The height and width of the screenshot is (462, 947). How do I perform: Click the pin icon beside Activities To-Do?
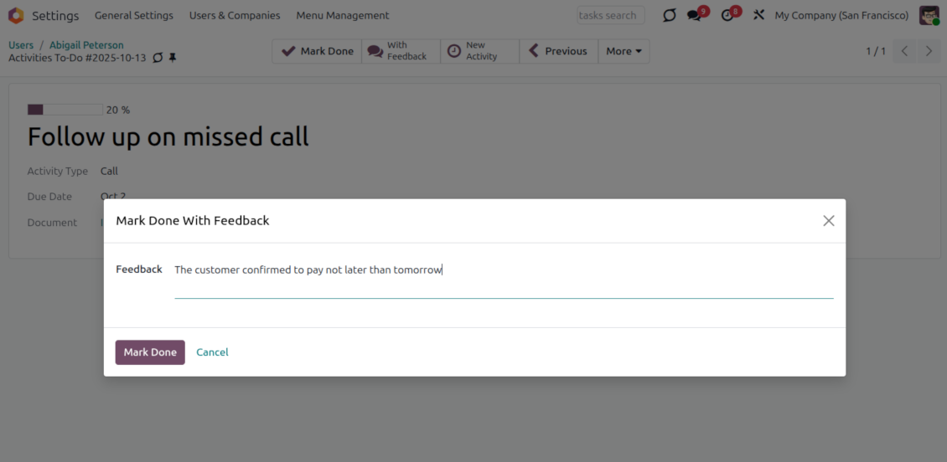pos(173,58)
